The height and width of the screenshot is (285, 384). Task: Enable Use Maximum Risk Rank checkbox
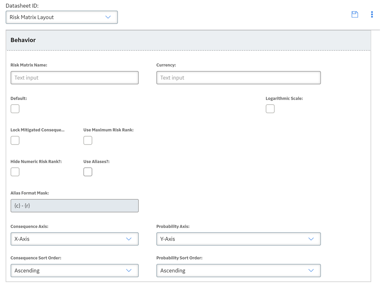(88, 140)
